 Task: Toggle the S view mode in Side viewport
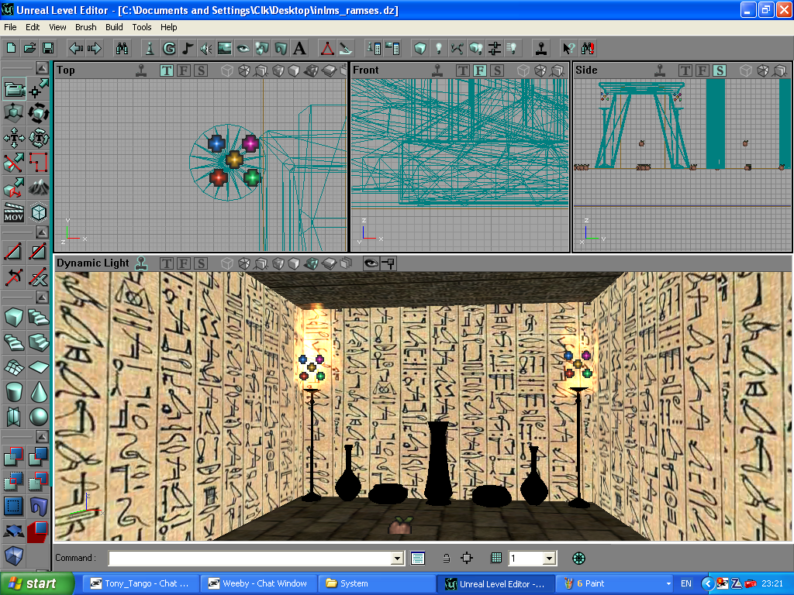click(720, 71)
